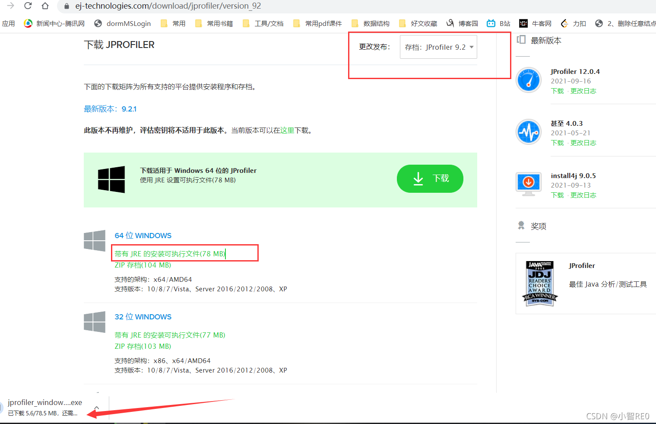
Task: Open the JProfiler 9.2 release dropdown
Action: pos(438,47)
